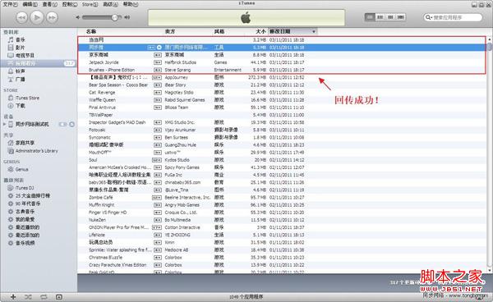Click device-type badge on Bear Spa Season row
This screenshot has width=493, height=302.
pos(157,85)
